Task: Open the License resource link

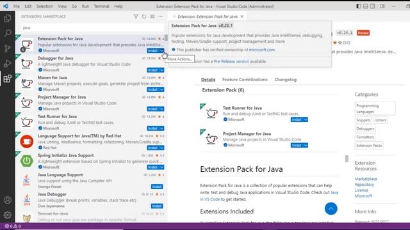Action: (361, 190)
